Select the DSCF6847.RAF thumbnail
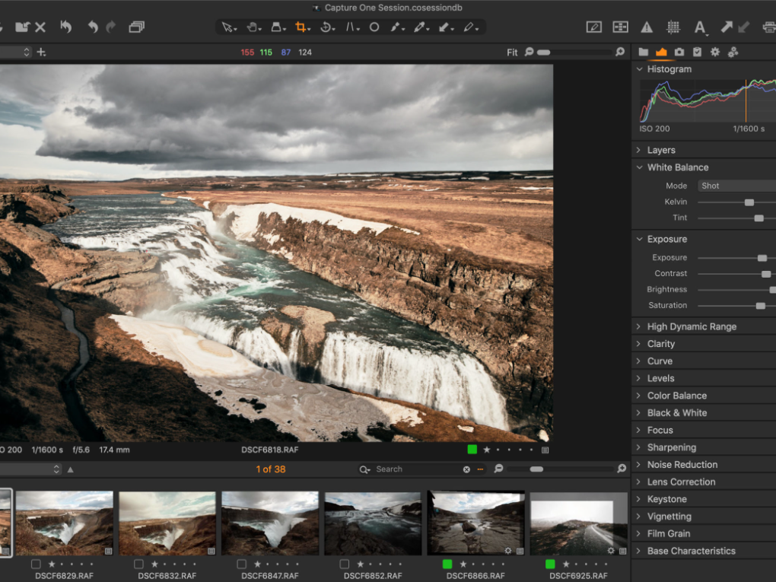Viewport: 776px width, 582px height. 270,522
